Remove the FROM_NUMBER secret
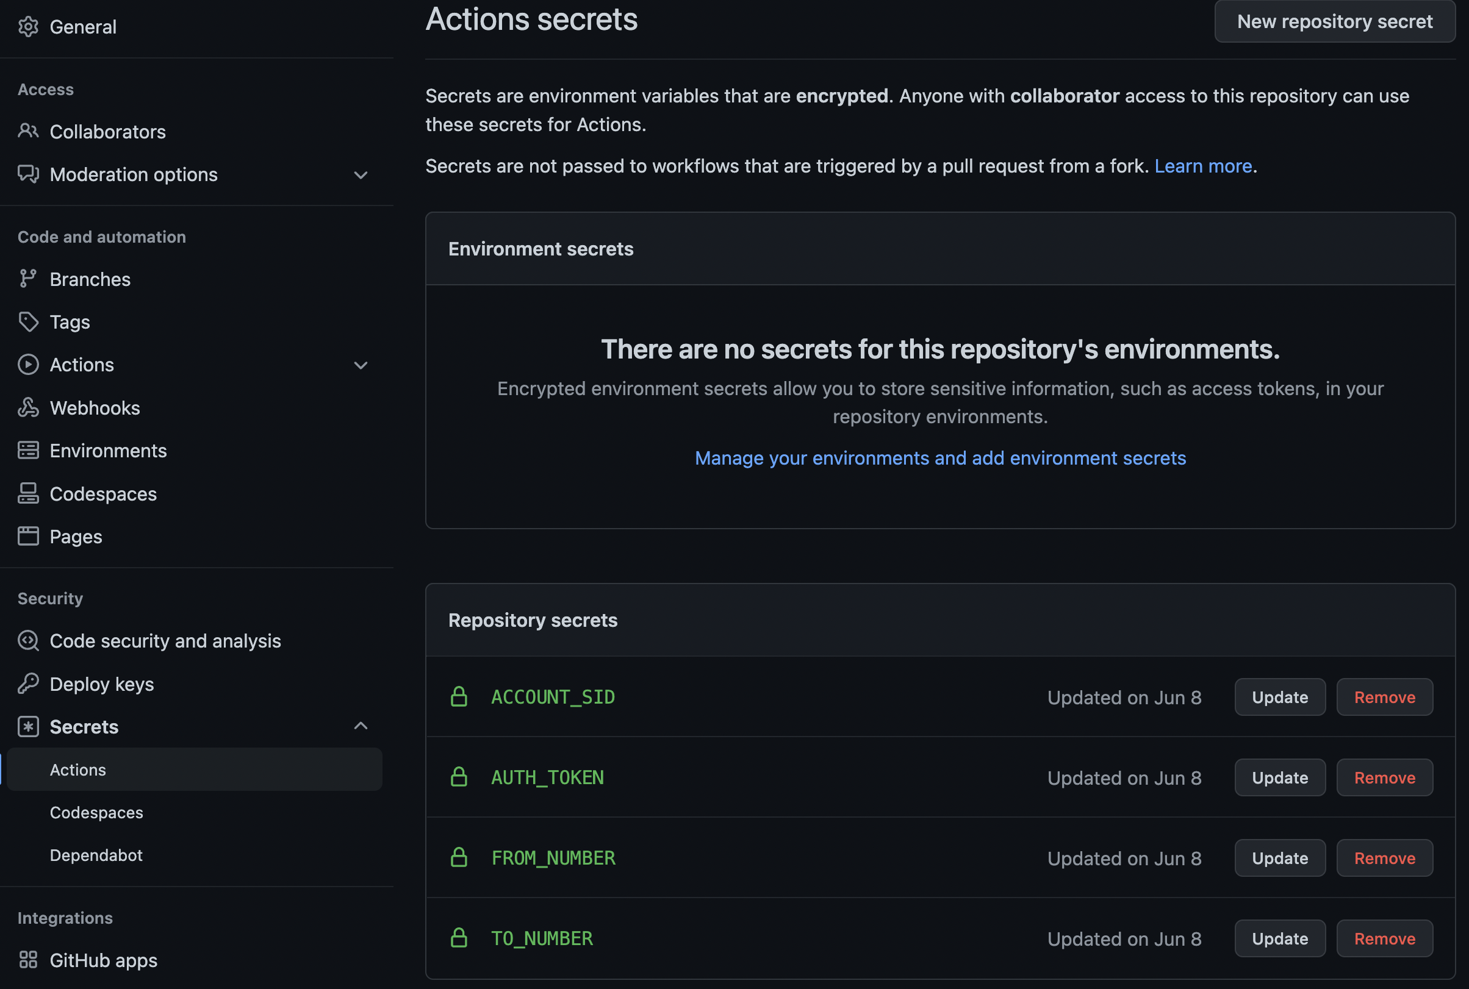 pyautogui.click(x=1384, y=858)
